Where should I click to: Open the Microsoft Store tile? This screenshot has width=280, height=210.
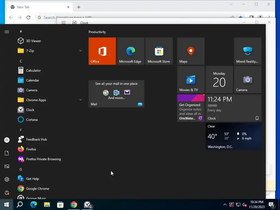click(159, 51)
